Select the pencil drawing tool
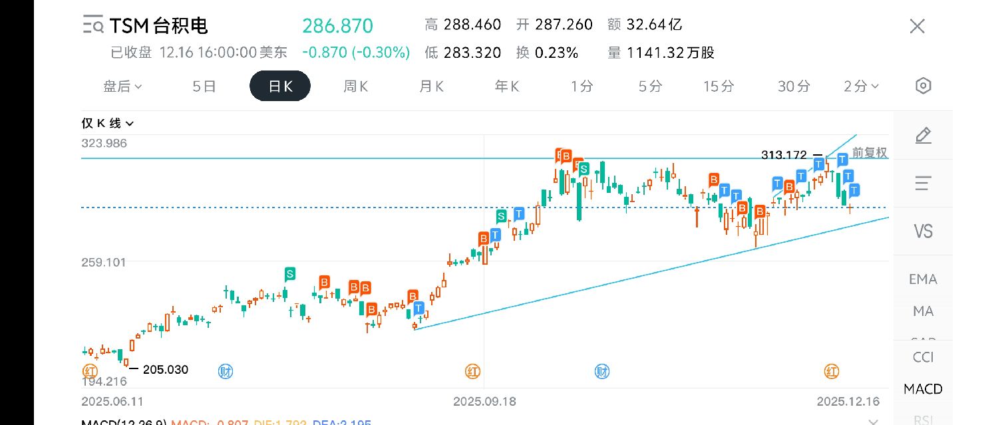 923,136
